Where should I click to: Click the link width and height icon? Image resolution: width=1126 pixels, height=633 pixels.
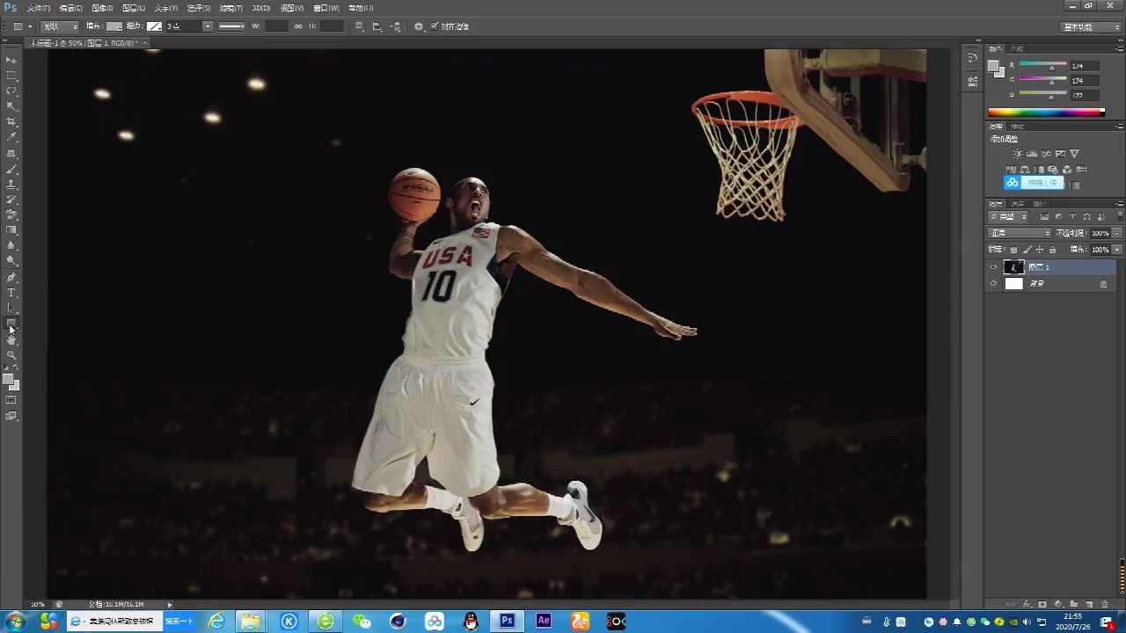pos(298,26)
